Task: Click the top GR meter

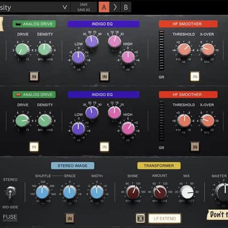Action: (161, 50)
